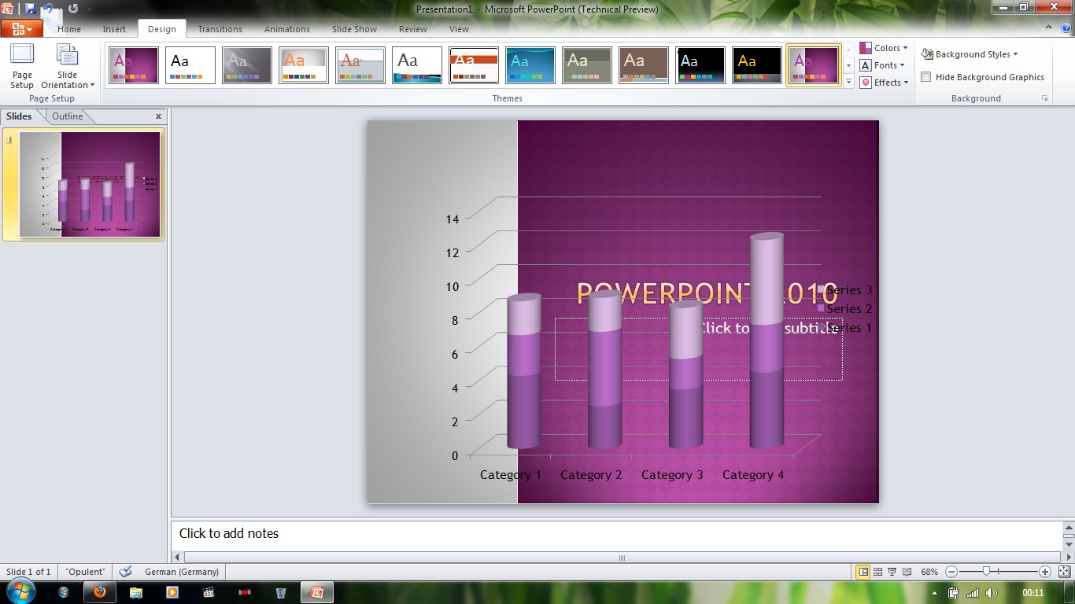This screenshot has height=604, width=1075.
Task: Expand the full themes gallery
Action: click(x=849, y=81)
